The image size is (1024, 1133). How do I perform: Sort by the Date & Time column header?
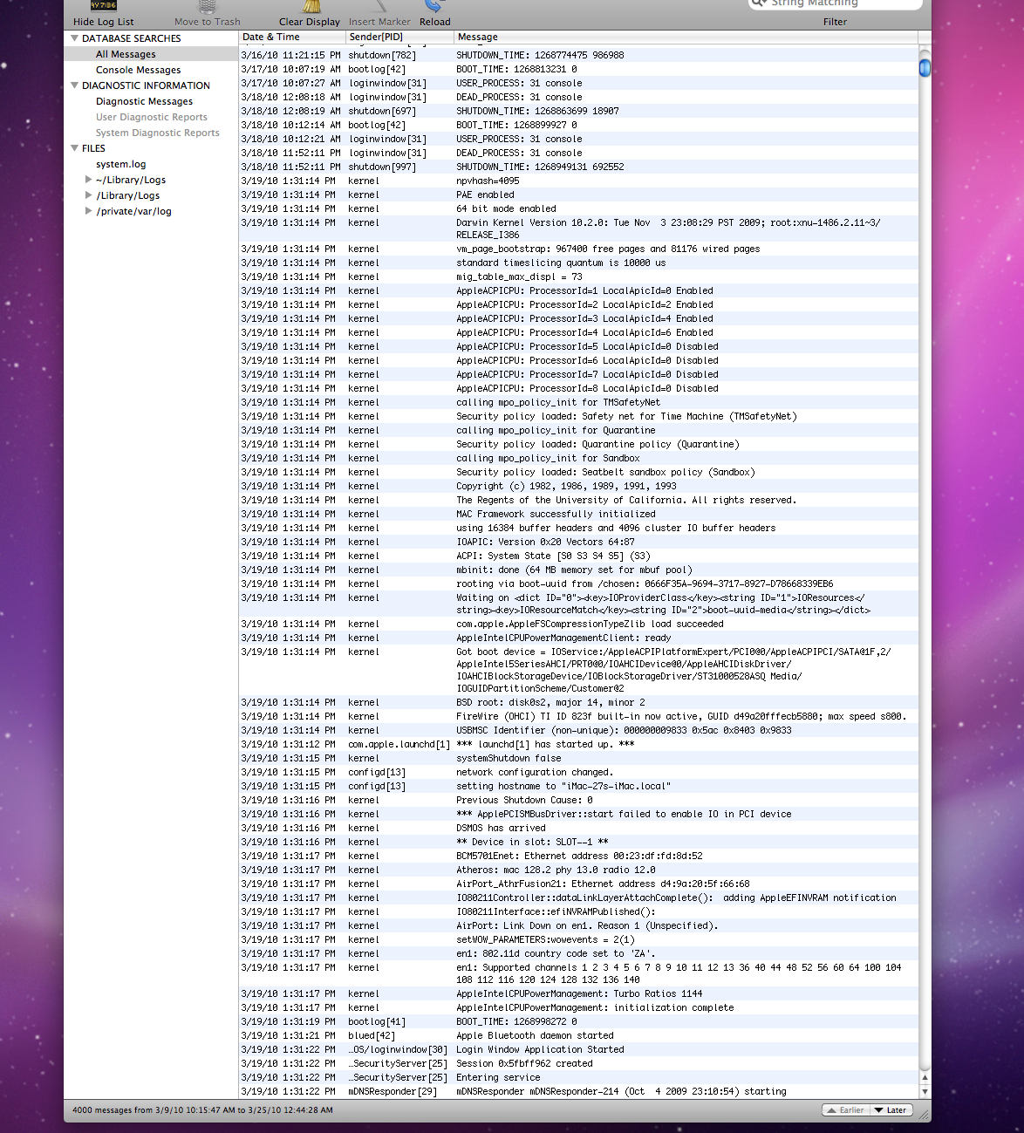pos(291,37)
